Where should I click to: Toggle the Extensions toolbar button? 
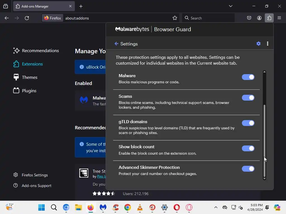point(269,18)
